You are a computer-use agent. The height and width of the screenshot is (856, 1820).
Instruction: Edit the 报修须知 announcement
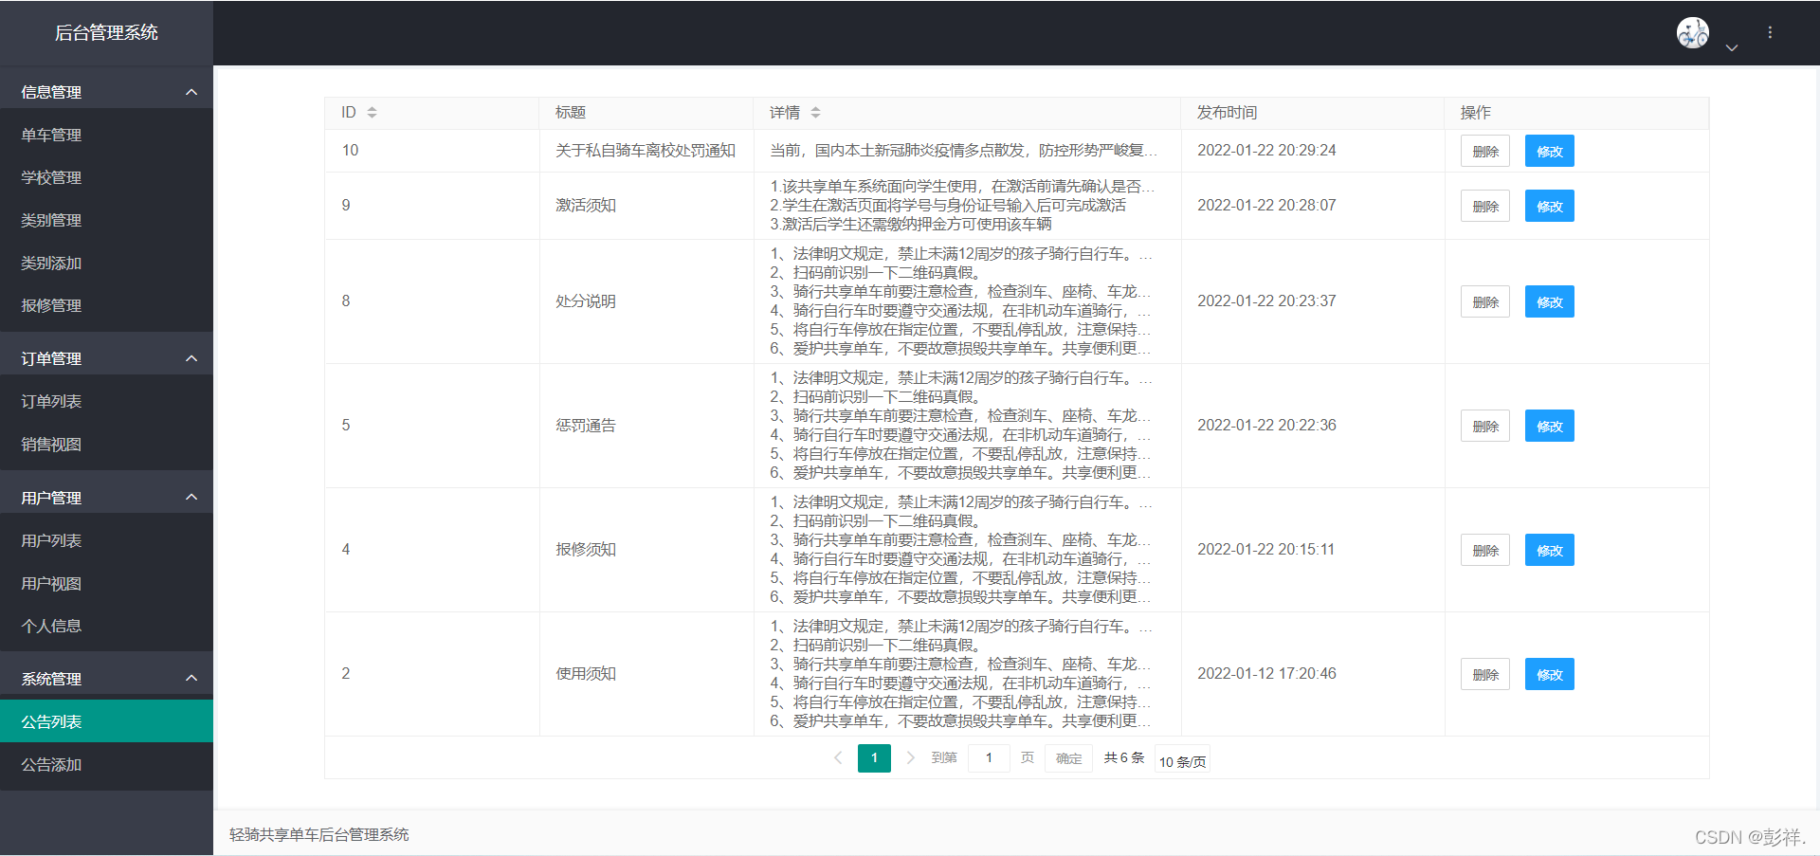pos(1550,550)
